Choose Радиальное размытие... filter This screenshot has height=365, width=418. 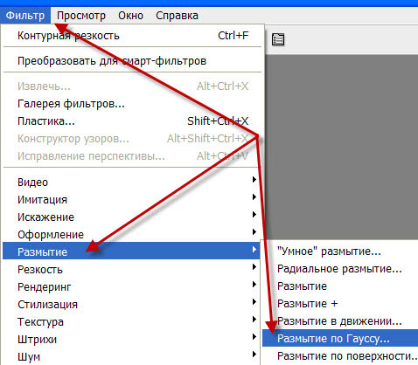coord(340,269)
